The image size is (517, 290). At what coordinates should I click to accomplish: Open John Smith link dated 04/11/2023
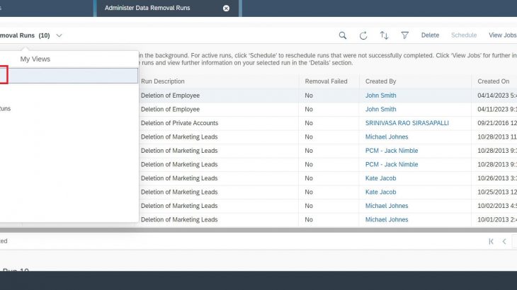click(380, 110)
